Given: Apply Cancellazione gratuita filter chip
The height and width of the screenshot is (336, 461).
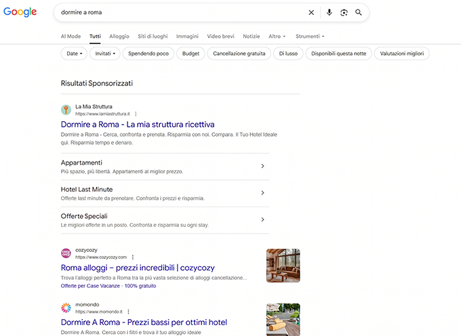Looking at the screenshot, I should pyautogui.click(x=239, y=54).
